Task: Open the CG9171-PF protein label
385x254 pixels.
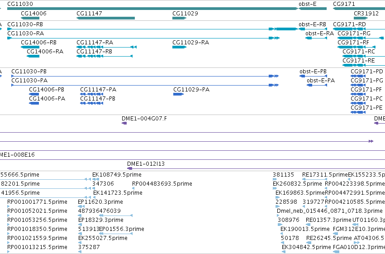Action: 366,90
